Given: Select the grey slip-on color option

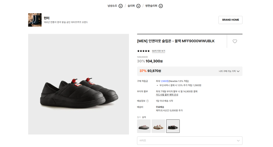Looking at the screenshot, I should pyautogui.click(x=144, y=126).
